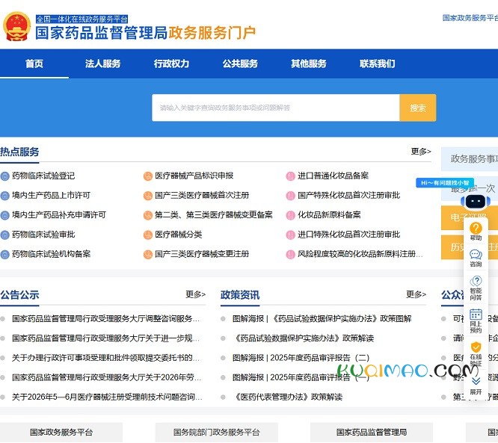Open notice 关于2026年5—6月医疗器械注册受理前技术问题咨询
Screen dimensions: 498x443
pyautogui.click(x=107, y=397)
